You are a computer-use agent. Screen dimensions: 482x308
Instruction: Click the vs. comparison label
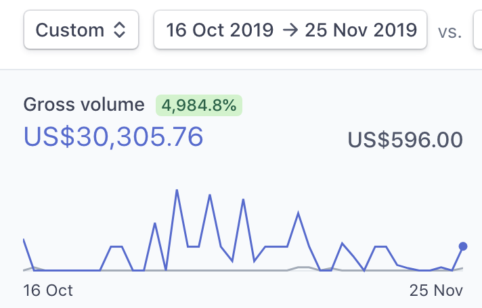click(450, 32)
